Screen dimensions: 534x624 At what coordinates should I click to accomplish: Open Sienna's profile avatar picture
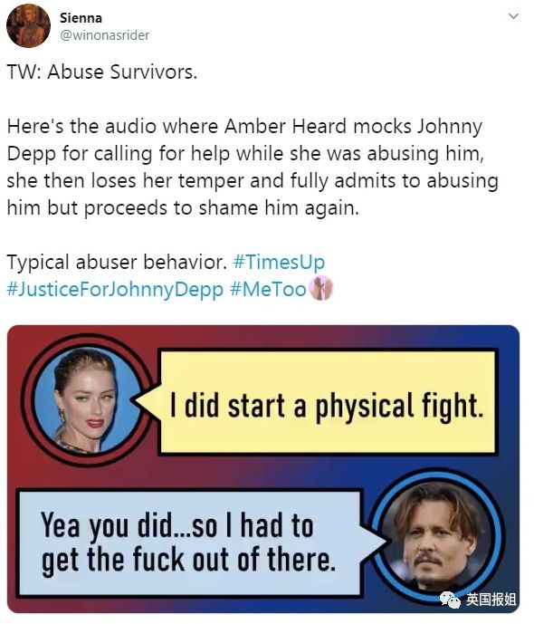[x=28, y=26]
